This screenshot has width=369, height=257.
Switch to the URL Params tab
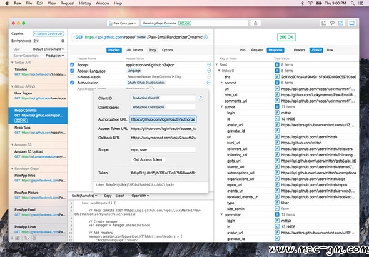click(x=134, y=50)
